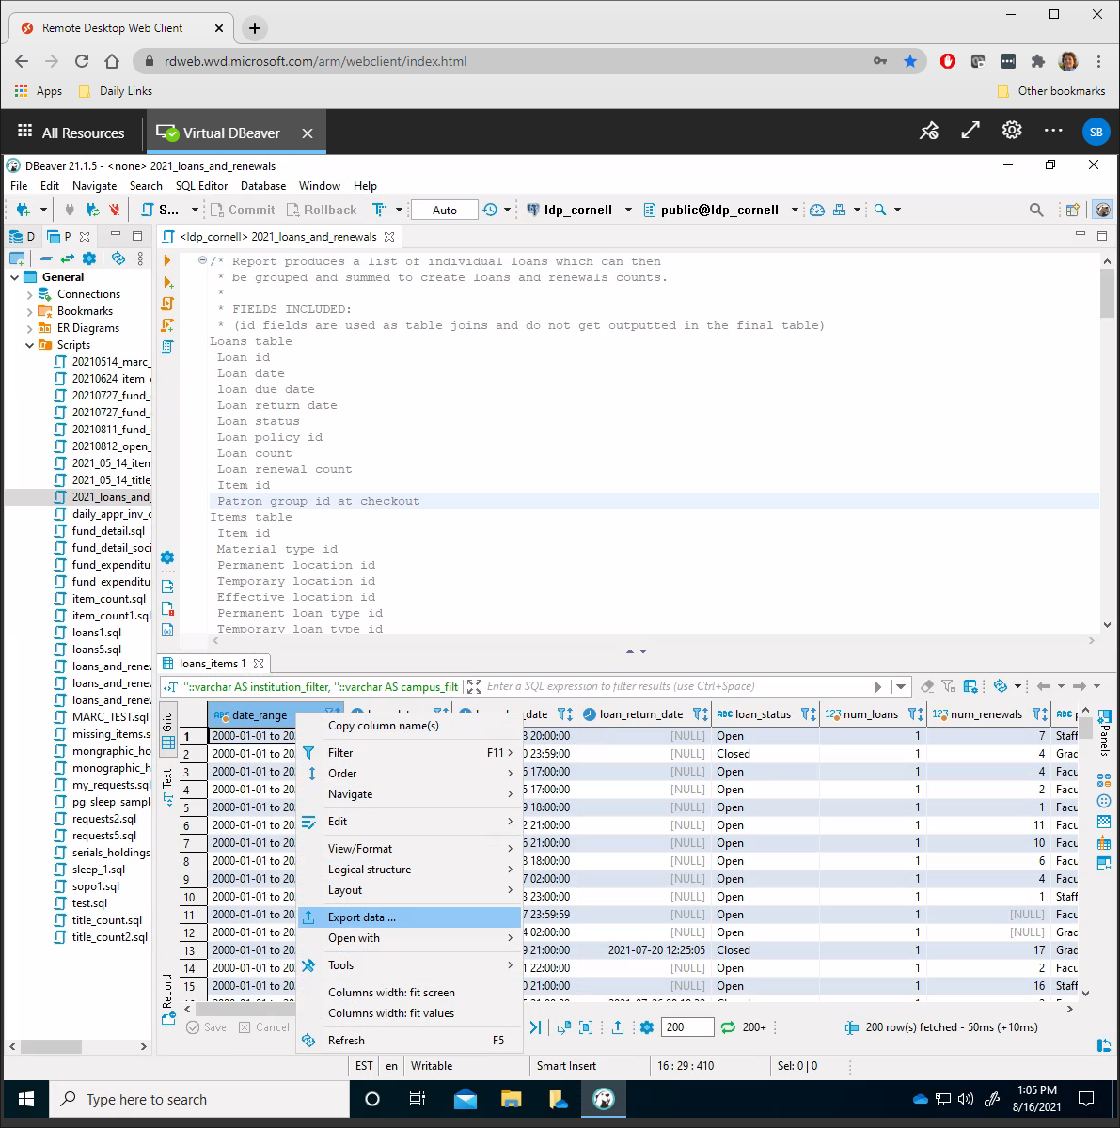1120x1128 pixels.
Task: Click the search magnifier in DBeaver toolbar
Action: pos(1036,210)
